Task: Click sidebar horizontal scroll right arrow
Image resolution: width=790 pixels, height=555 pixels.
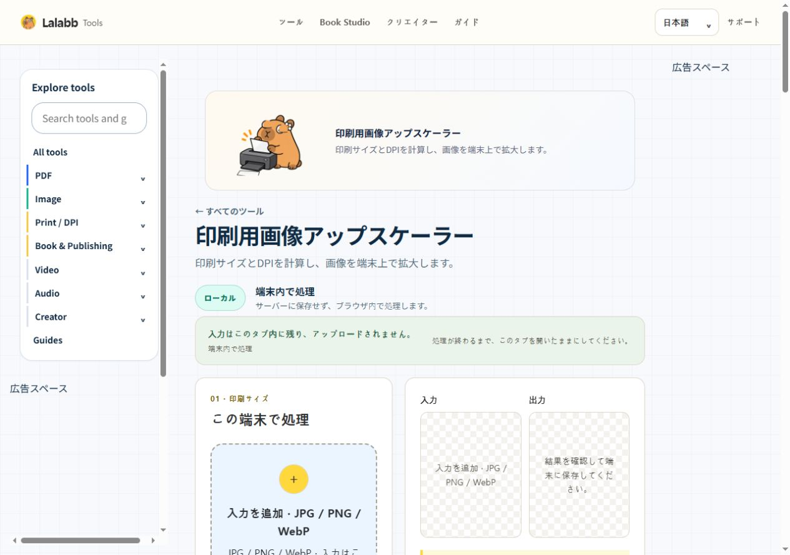Action: (x=153, y=541)
